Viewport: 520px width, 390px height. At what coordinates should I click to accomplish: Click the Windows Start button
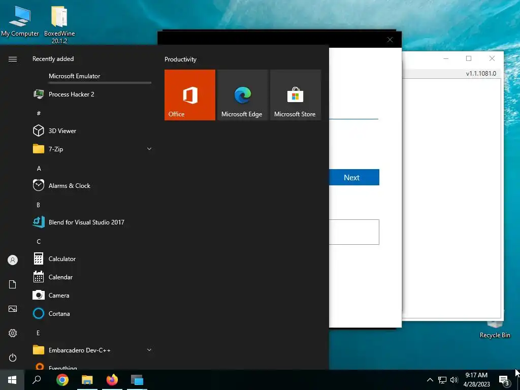click(x=12, y=380)
